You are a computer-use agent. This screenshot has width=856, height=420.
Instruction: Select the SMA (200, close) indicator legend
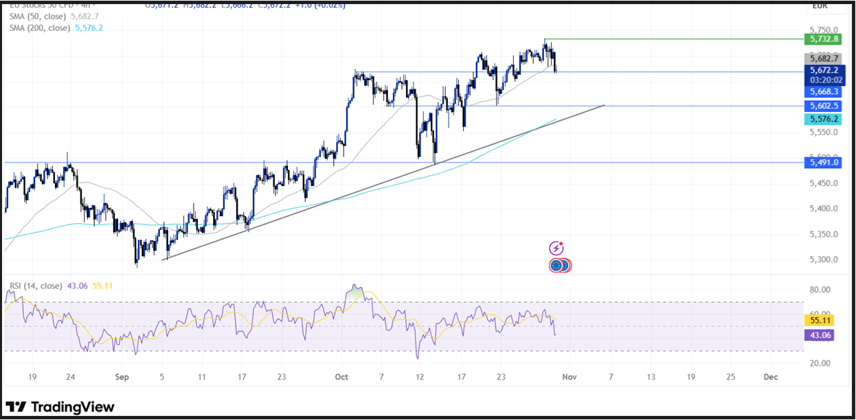tap(40, 28)
